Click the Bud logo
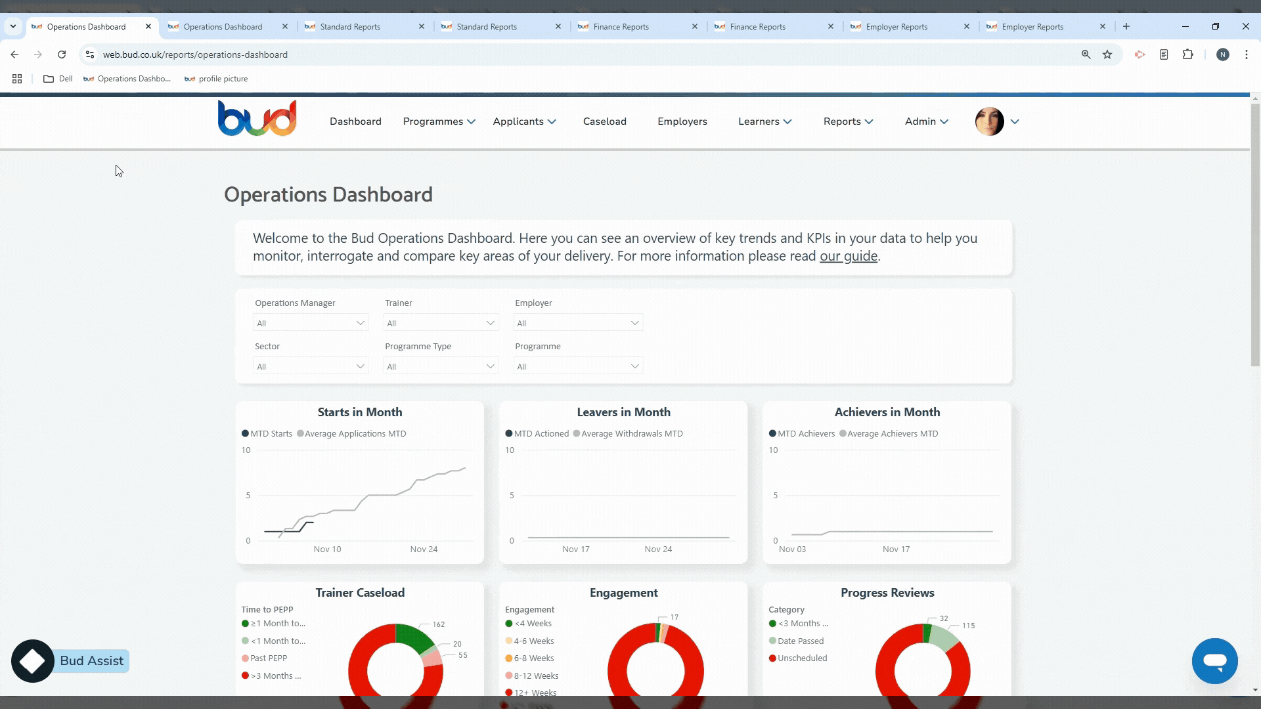Screen dimensions: 1261x709 [257, 119]
